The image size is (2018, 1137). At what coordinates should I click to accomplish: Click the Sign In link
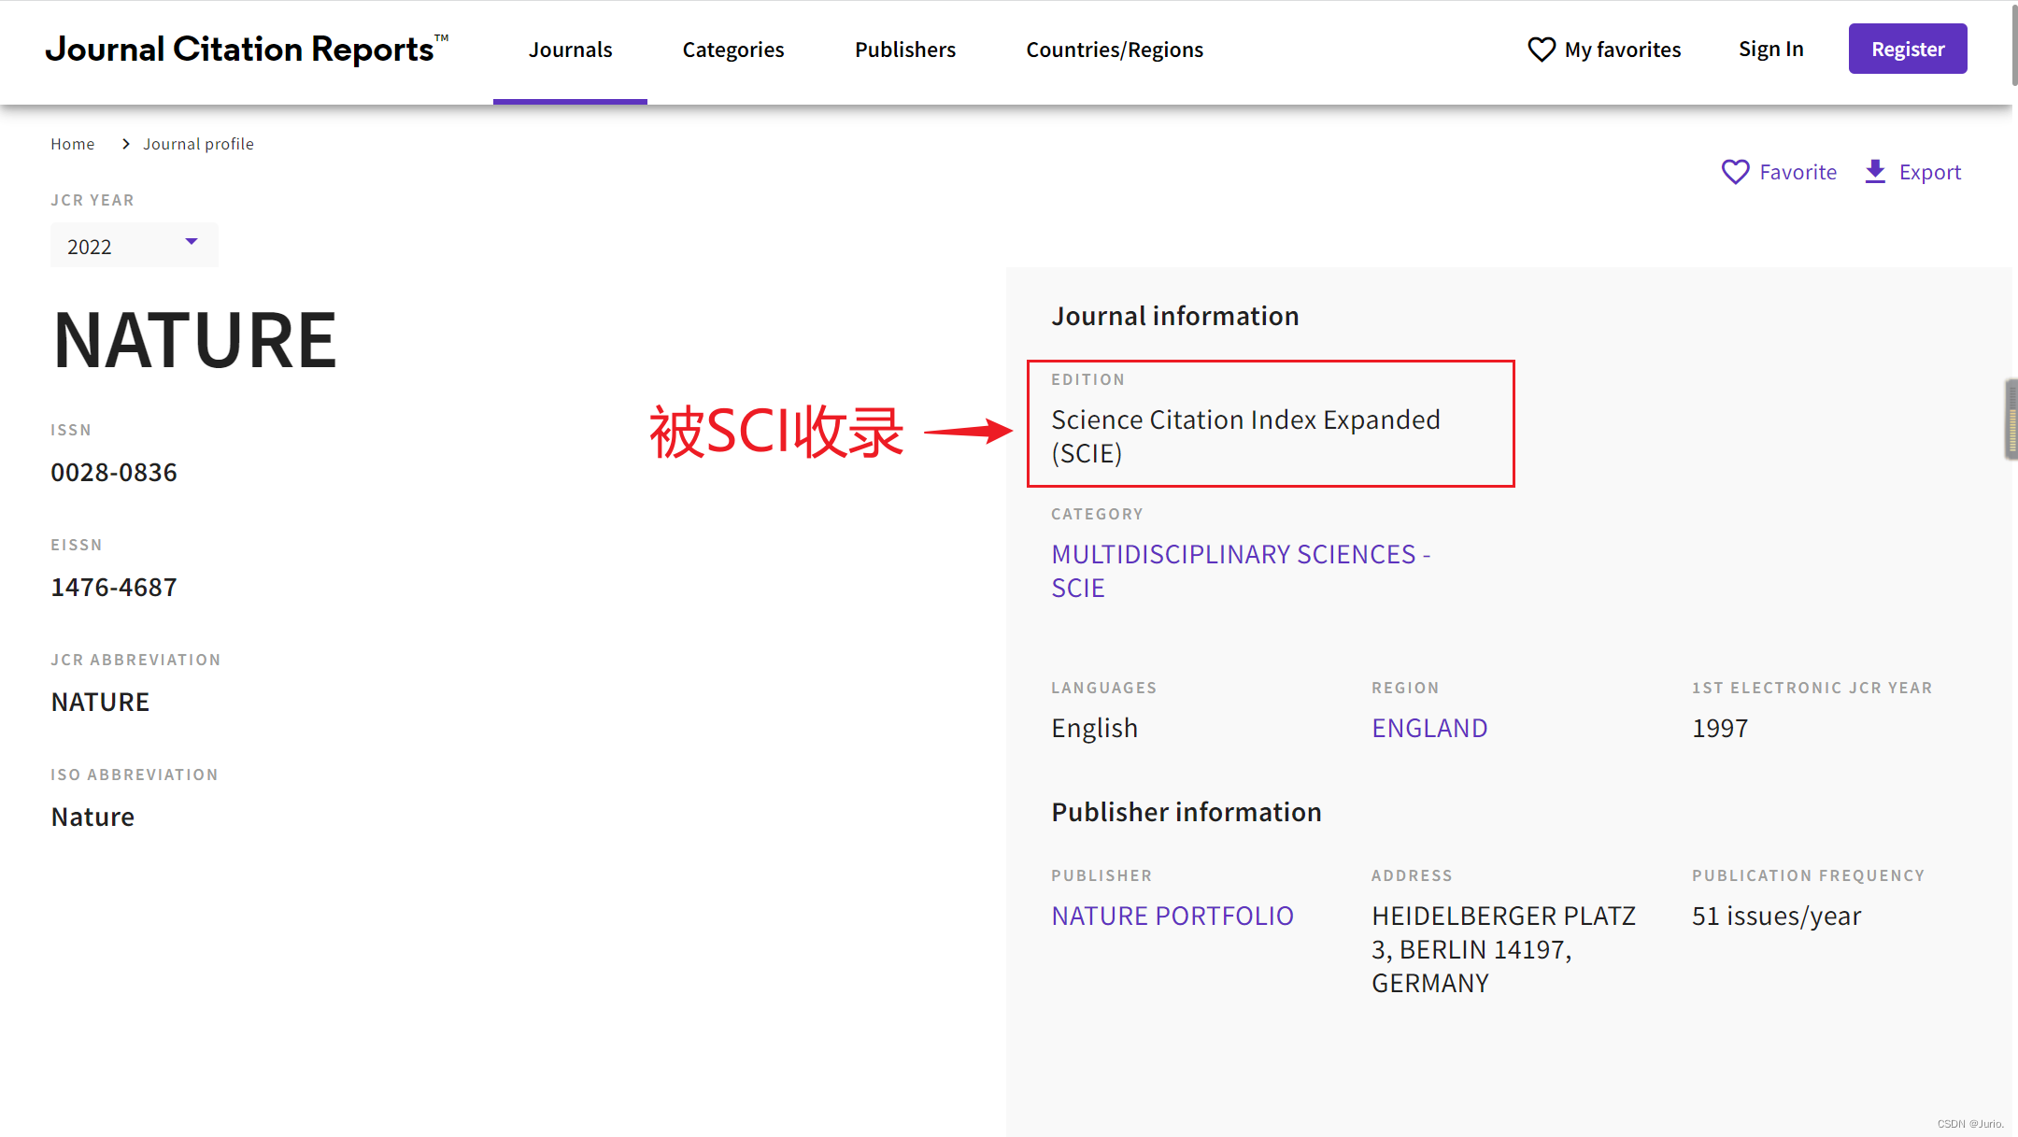[1770, 50]
